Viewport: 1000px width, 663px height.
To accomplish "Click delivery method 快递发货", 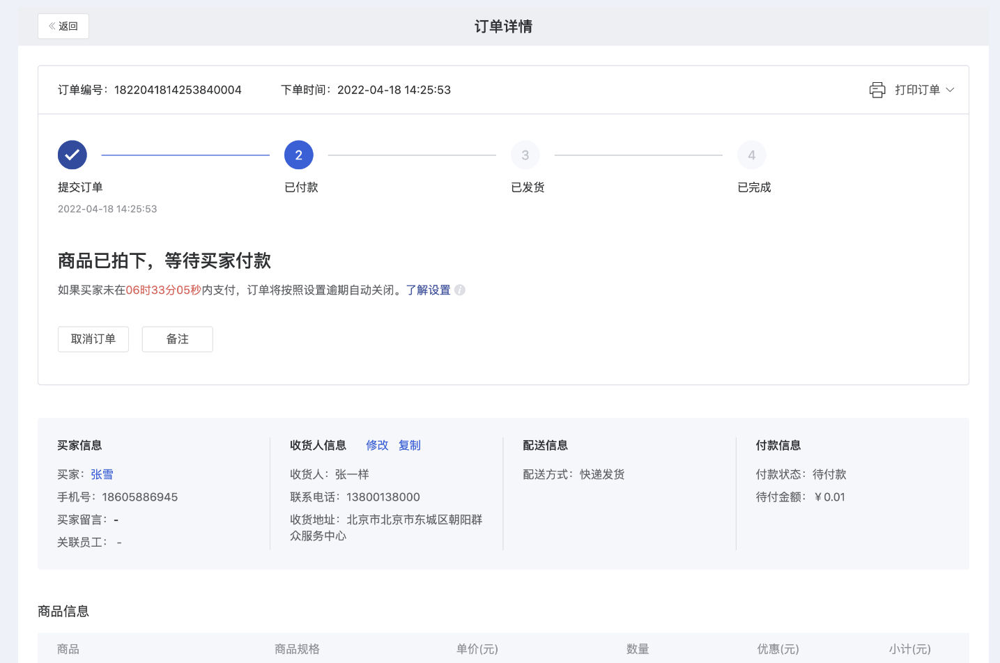I will (602, 475).
